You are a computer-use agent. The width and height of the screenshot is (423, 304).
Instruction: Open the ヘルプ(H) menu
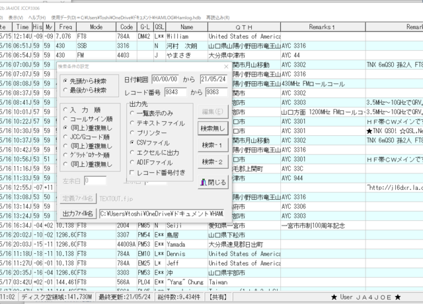tap(37, 18)
